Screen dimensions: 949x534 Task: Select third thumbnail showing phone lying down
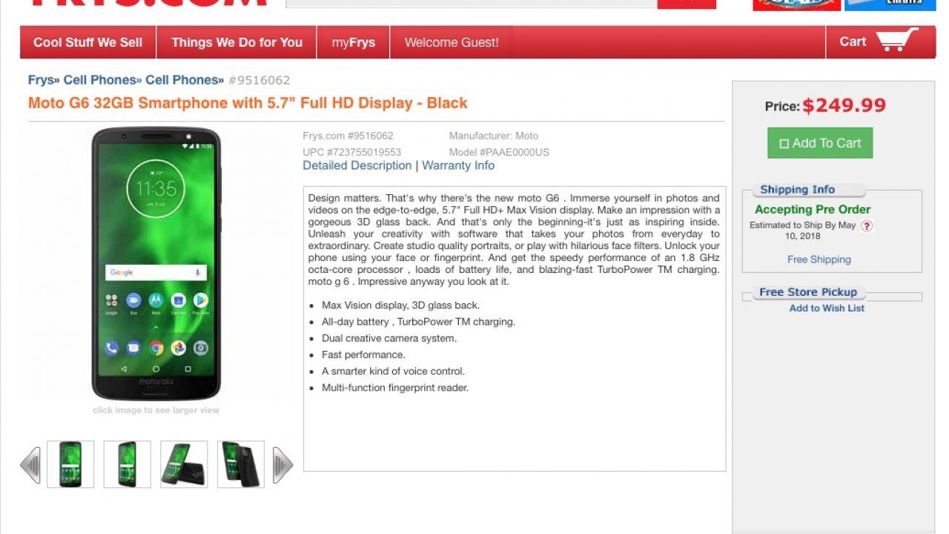pos(184,464)
